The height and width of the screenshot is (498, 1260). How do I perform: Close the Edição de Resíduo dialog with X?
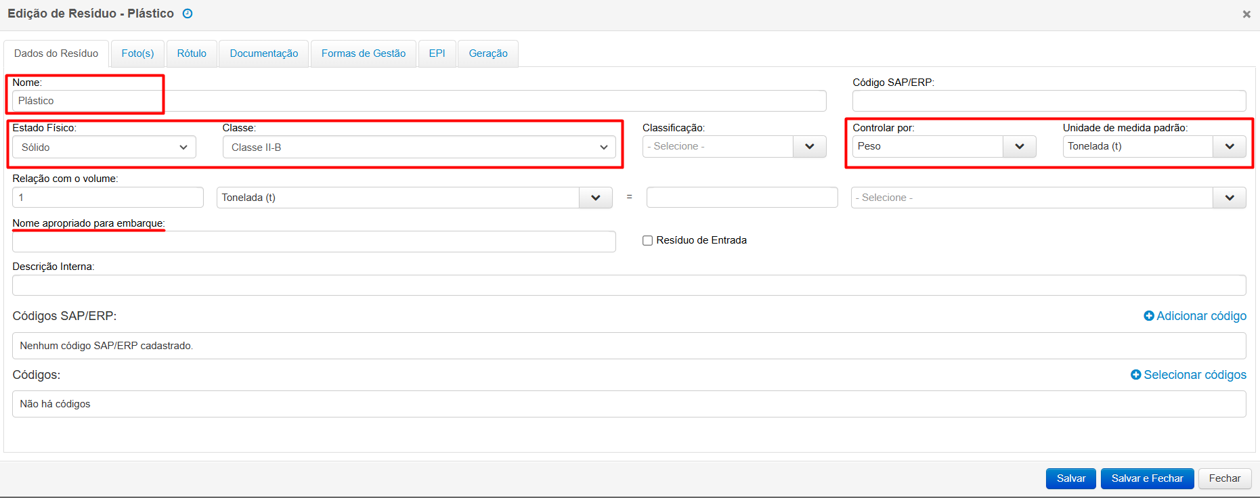point(1246,14)
